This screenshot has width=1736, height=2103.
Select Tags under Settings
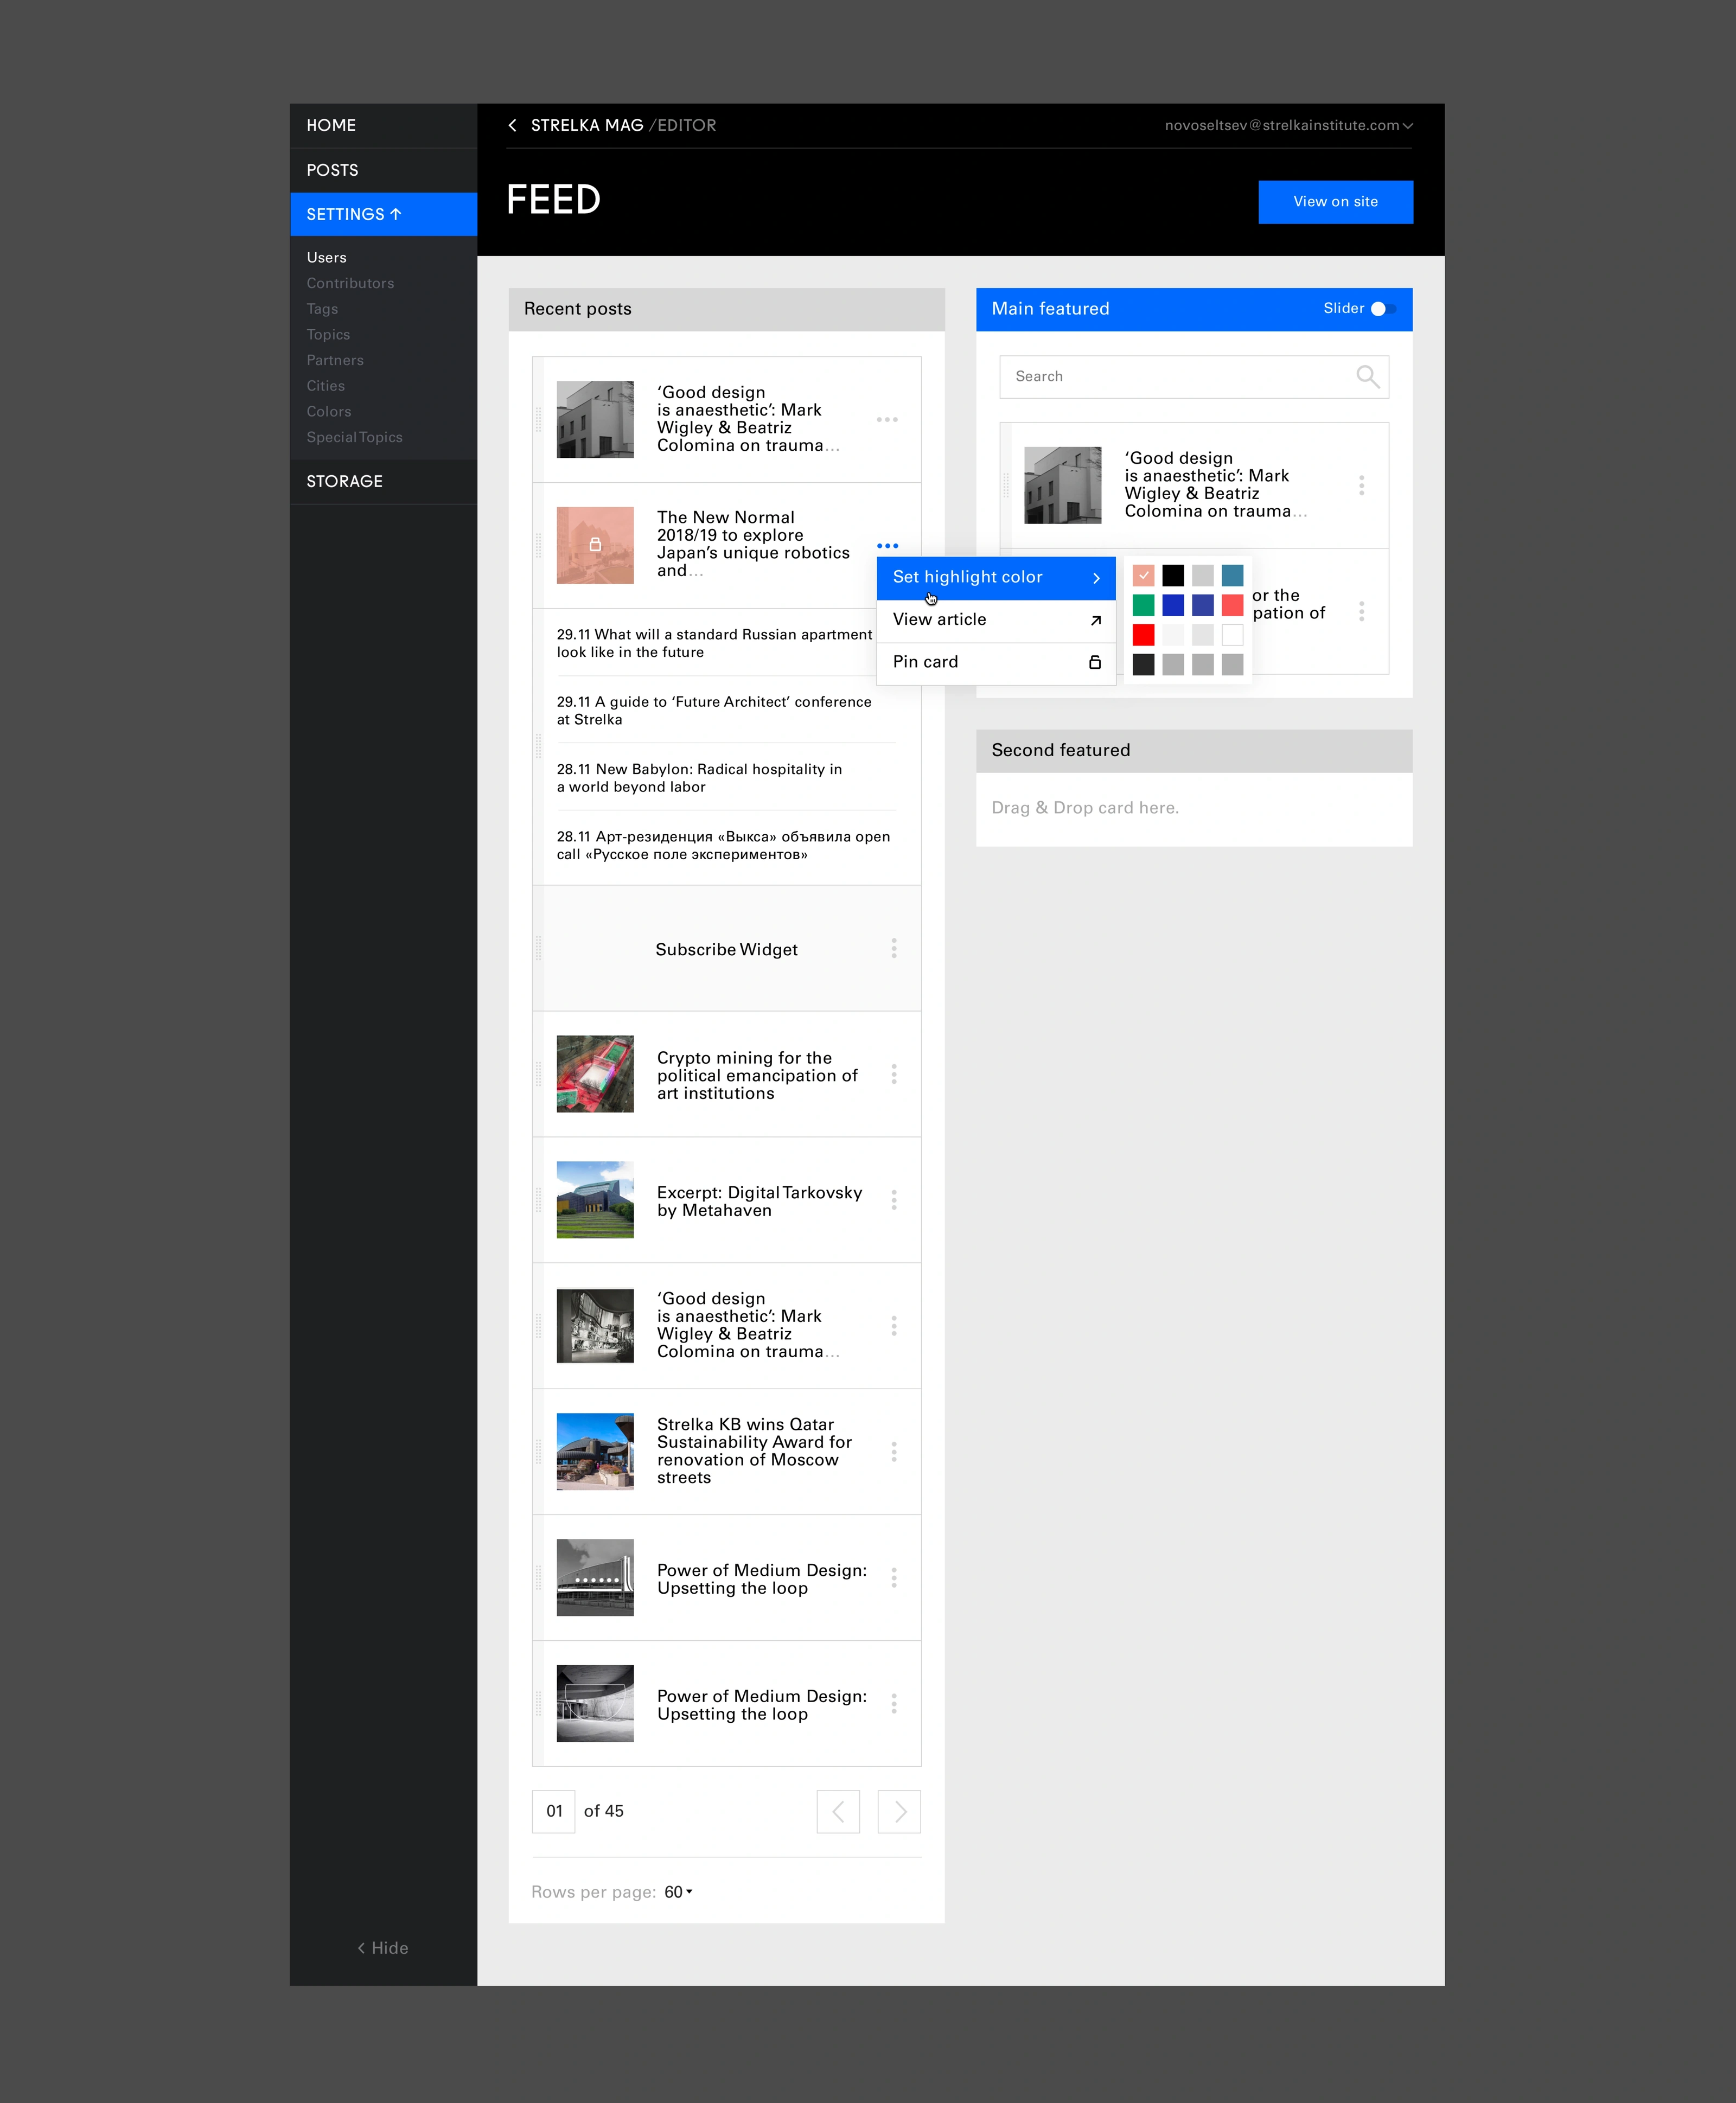[322, 309]
